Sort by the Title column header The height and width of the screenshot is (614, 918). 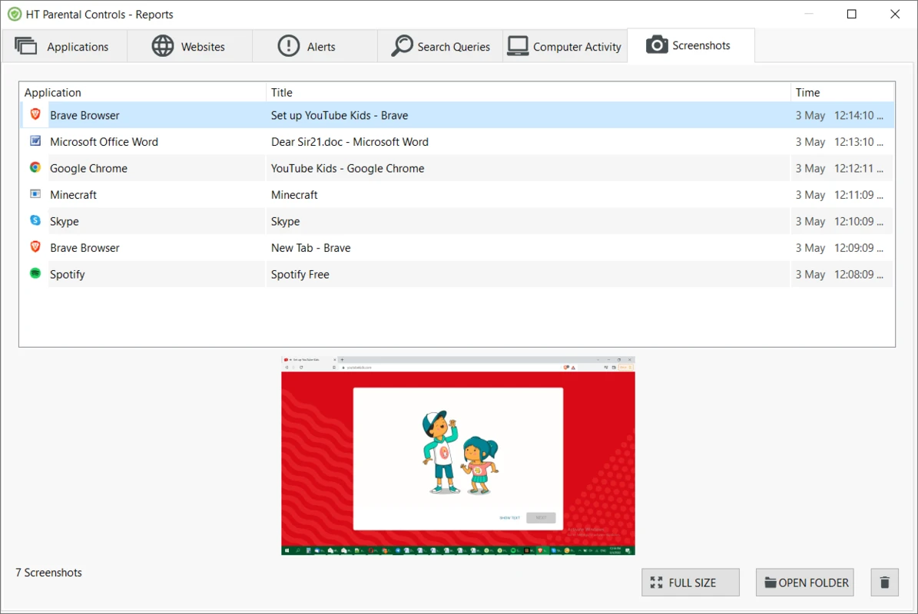528,92
